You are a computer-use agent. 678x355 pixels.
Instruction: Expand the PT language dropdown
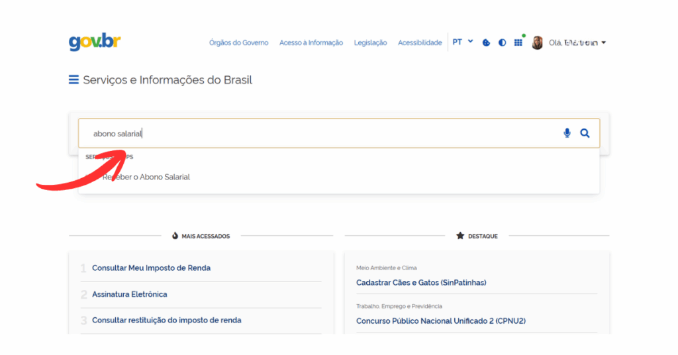click(462, 42)
